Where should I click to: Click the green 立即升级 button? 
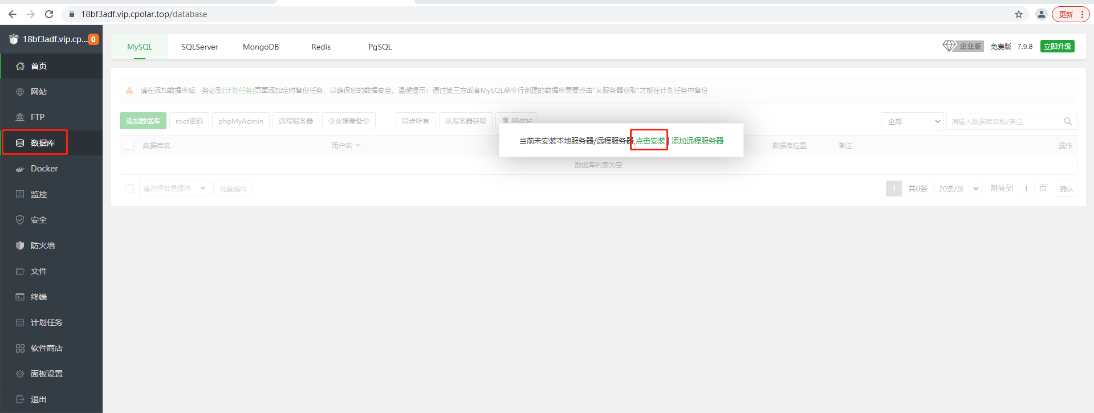coord(1058,46)
